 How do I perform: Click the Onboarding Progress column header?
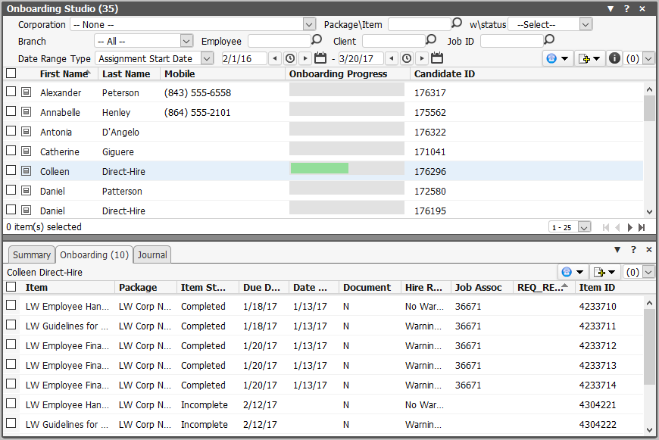click(338, 74)
